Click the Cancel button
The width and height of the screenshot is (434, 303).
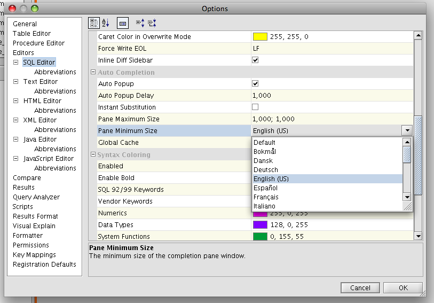[x=360, y=288]
